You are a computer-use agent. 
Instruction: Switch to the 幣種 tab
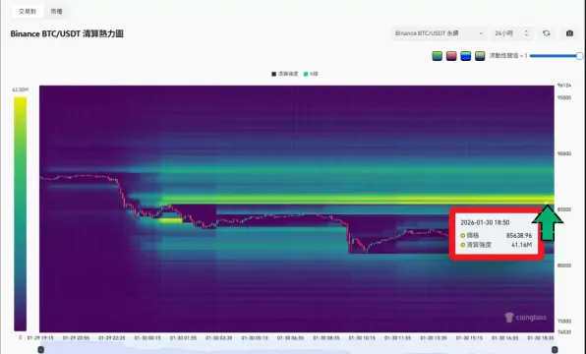56,12
